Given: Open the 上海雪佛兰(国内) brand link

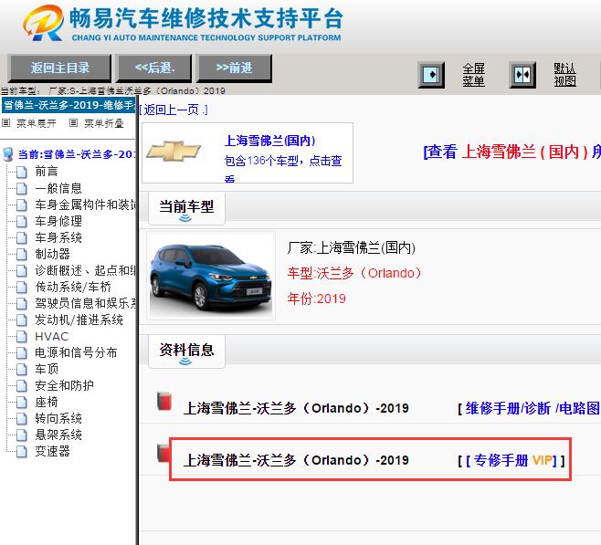Looking at the screenshot, I should pos(269,141).
